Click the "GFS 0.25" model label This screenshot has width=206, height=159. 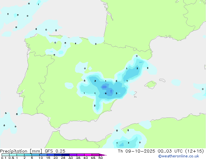55,151
